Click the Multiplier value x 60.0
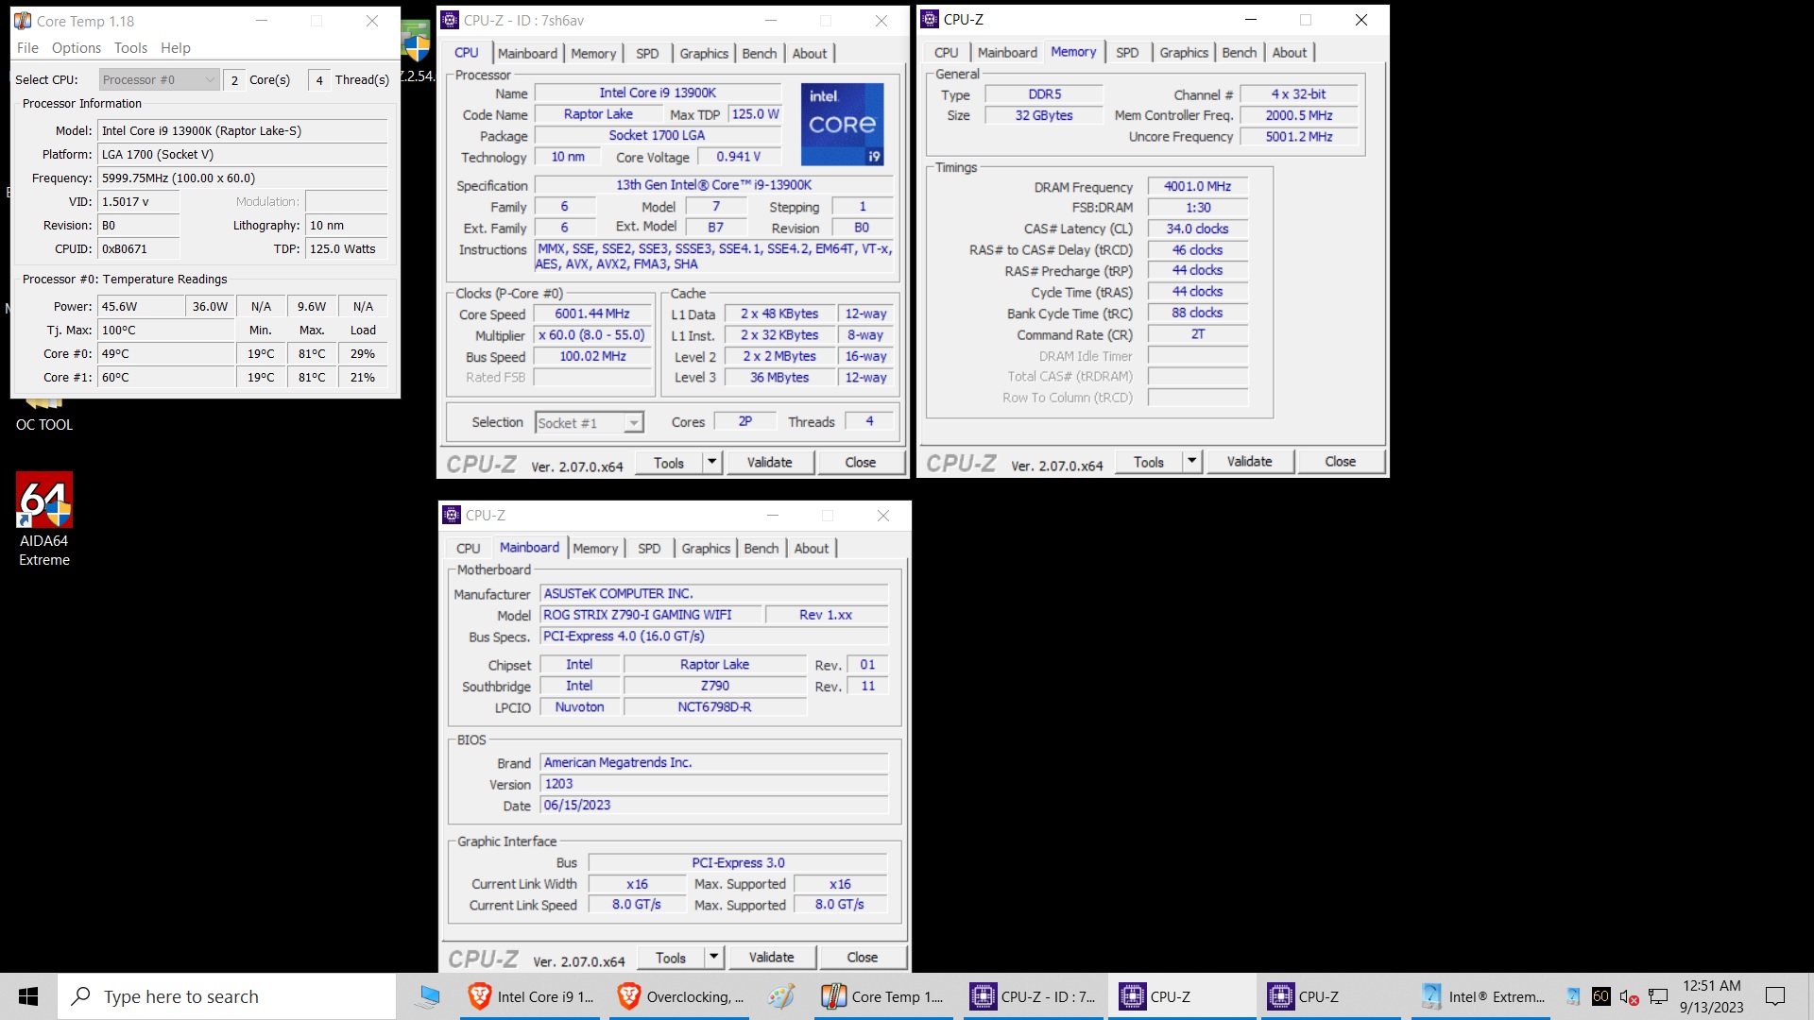The height and width of the screenshot is (1020, 1814). [x=592, y=335]
